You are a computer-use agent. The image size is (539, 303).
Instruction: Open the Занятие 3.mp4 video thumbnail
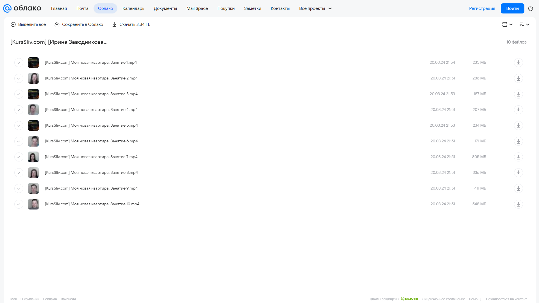tap(33, 94)
